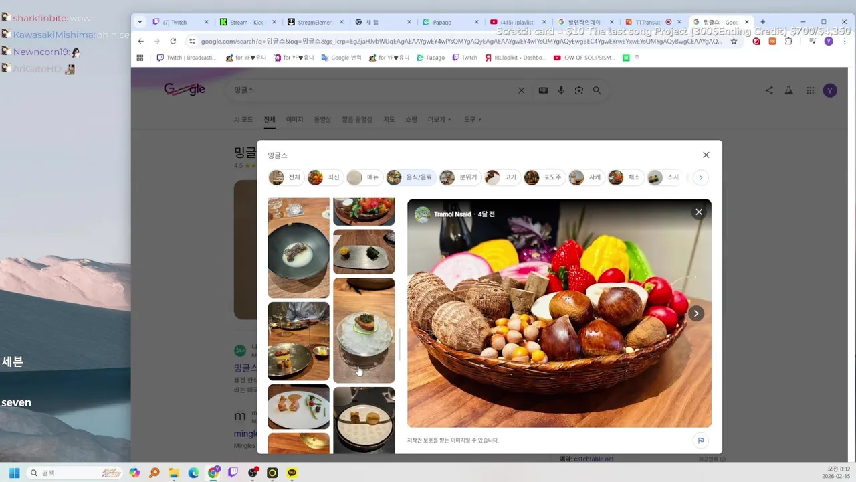
Task: Switch to the Papago browser tab
Action: (x=450, y=22)
